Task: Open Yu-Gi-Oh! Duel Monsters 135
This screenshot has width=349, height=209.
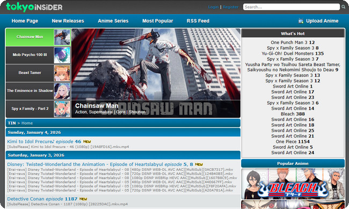Action: (293, 54)
